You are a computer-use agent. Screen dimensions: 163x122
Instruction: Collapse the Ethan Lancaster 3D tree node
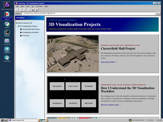[x=16, y=23]
